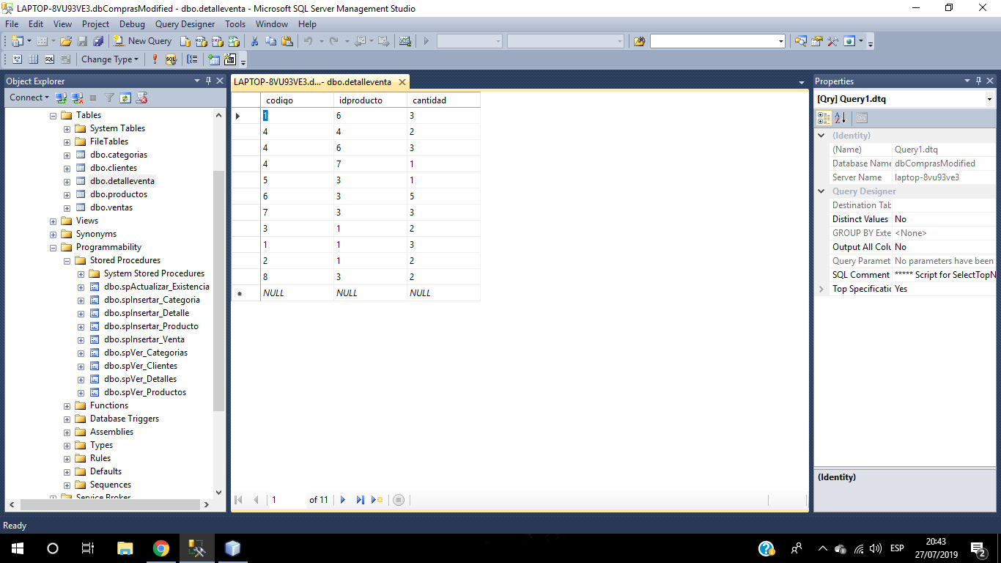Click the Toolbox wrench icon in toolbar
This screenshot has width=1001, height=563.
tap(833, 41)
